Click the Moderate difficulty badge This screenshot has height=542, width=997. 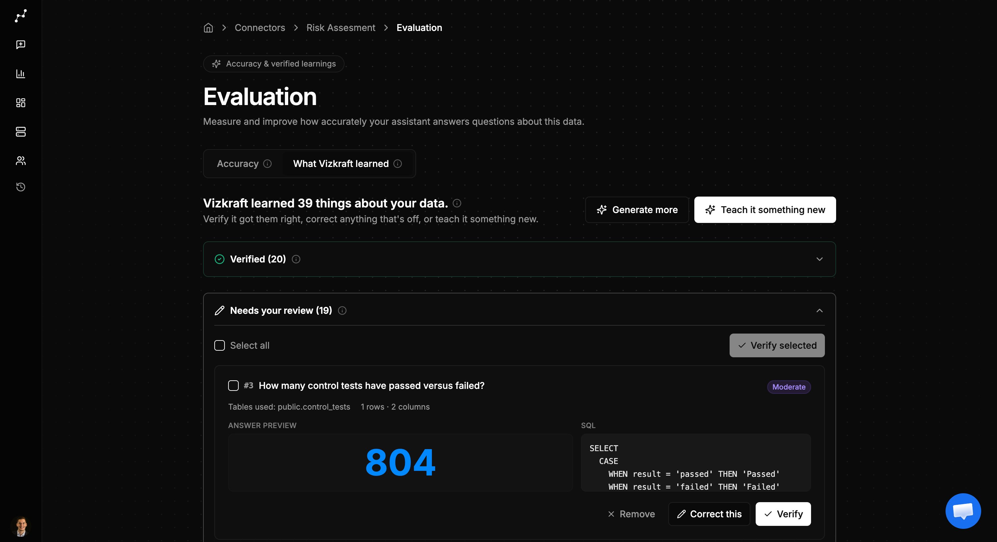point(789,387)
